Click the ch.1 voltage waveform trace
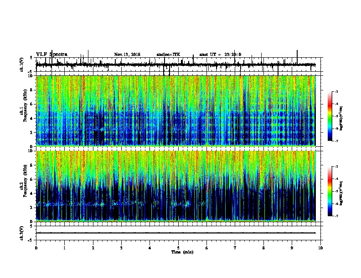This screenshot has height=278, width=361. coord(175,65)
